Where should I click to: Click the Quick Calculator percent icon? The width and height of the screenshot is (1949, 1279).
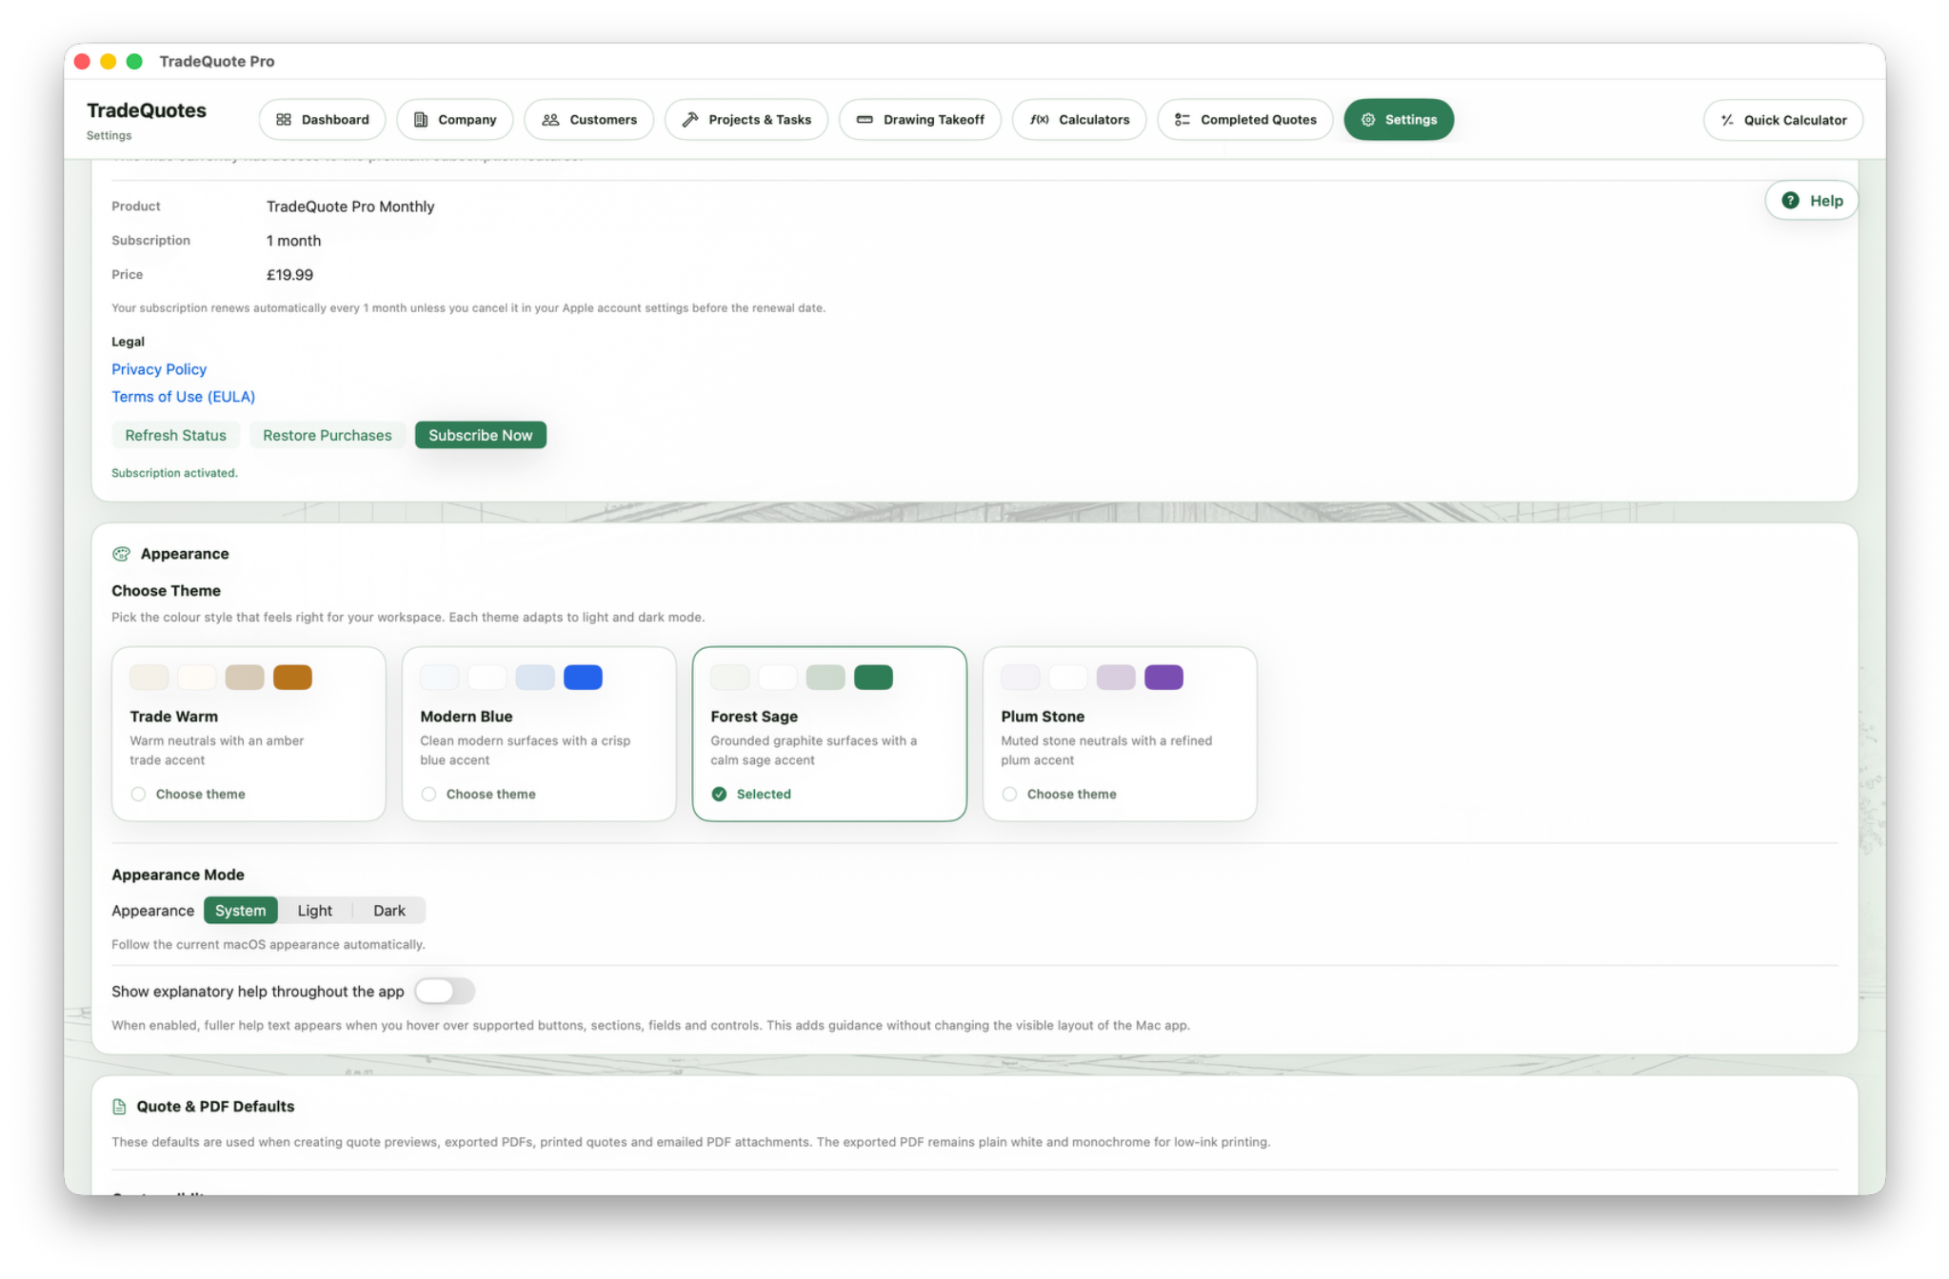click(x=1727, y=121)
